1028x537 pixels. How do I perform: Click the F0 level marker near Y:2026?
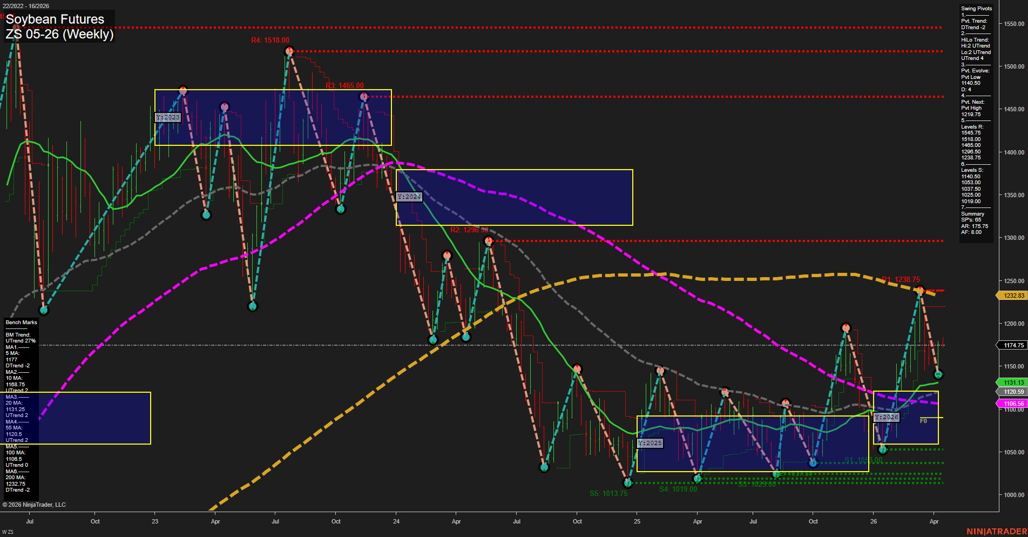(x=923, y=420)
